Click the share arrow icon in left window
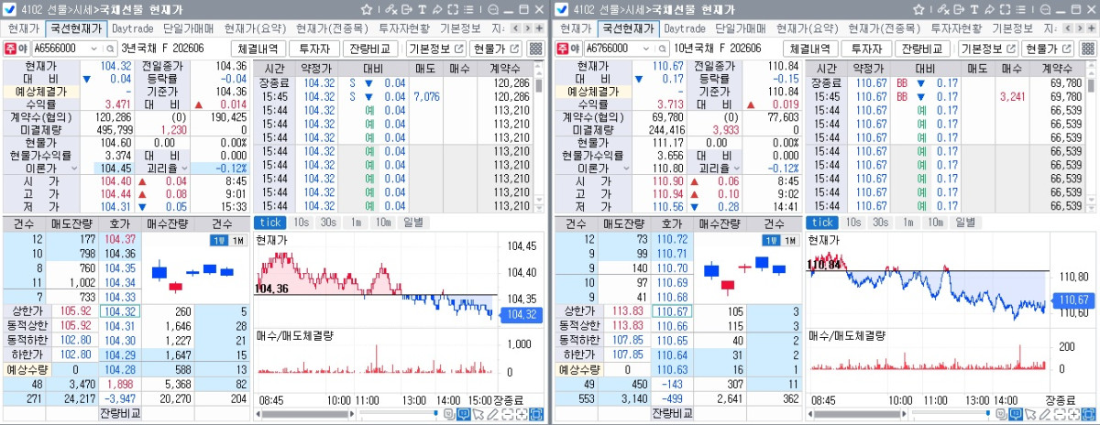Screen dimensions: 1100x425 pyautogui.click(x=437, y=9)
